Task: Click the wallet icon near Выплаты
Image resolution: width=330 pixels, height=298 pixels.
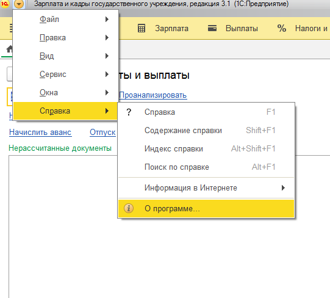Action: (212, 28)
